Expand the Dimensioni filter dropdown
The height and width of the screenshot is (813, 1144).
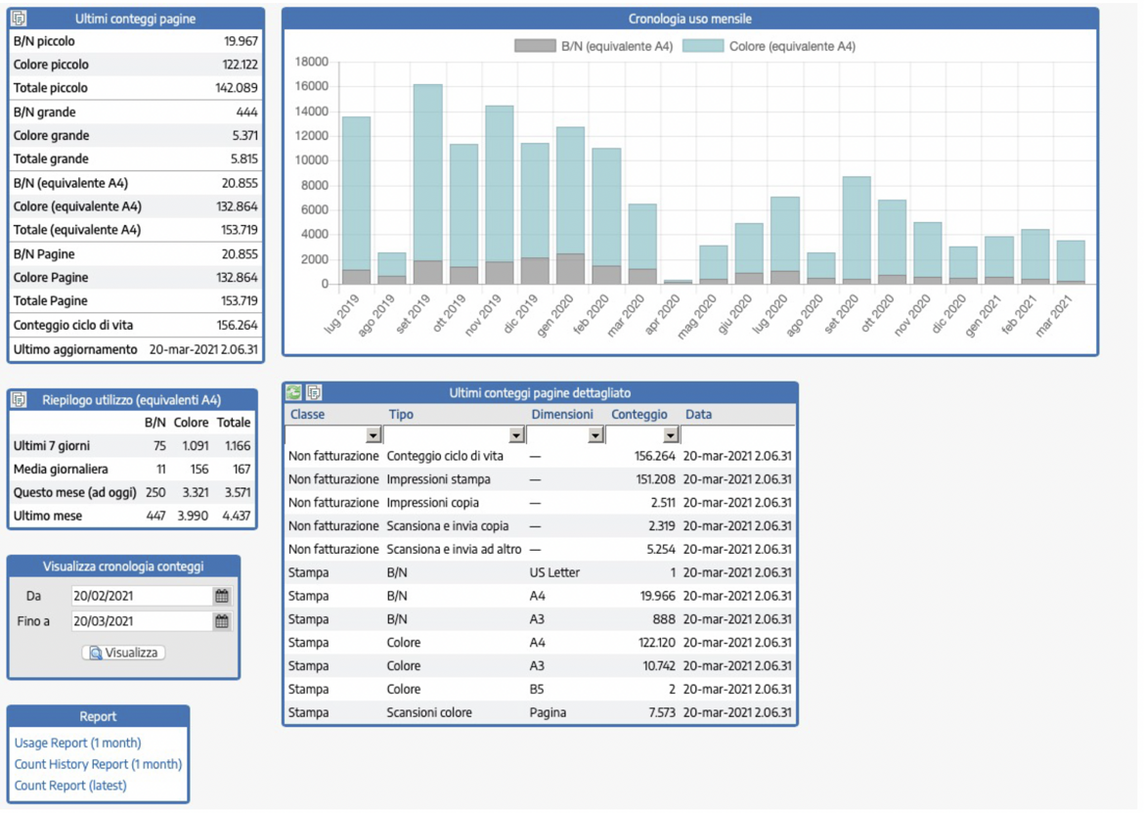coord(595,435)
